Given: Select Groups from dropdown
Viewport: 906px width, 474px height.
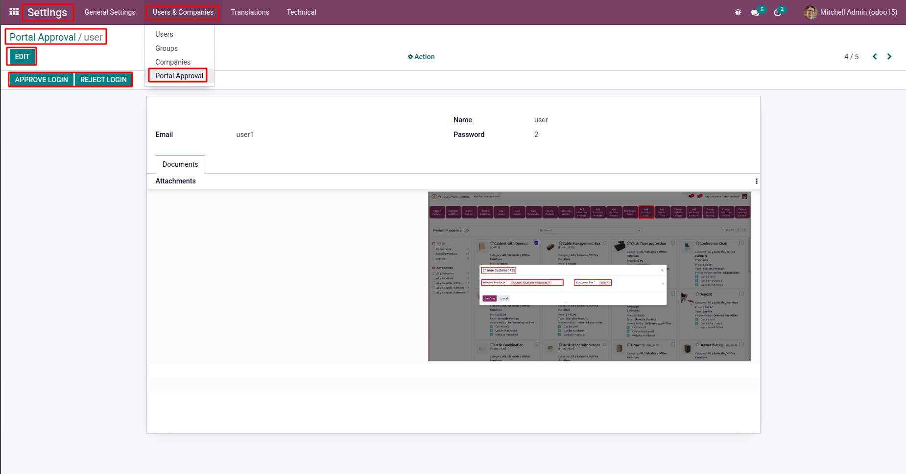Looking at the screenshot, I should [x=167, y=48].
